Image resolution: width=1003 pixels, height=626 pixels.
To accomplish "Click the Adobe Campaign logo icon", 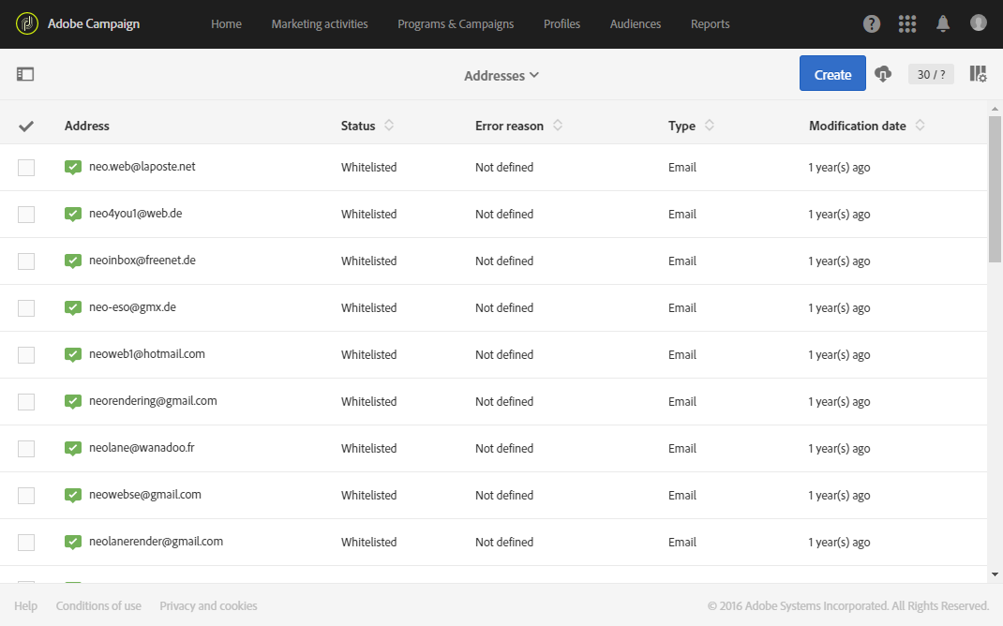I will [x=27, y=23].
